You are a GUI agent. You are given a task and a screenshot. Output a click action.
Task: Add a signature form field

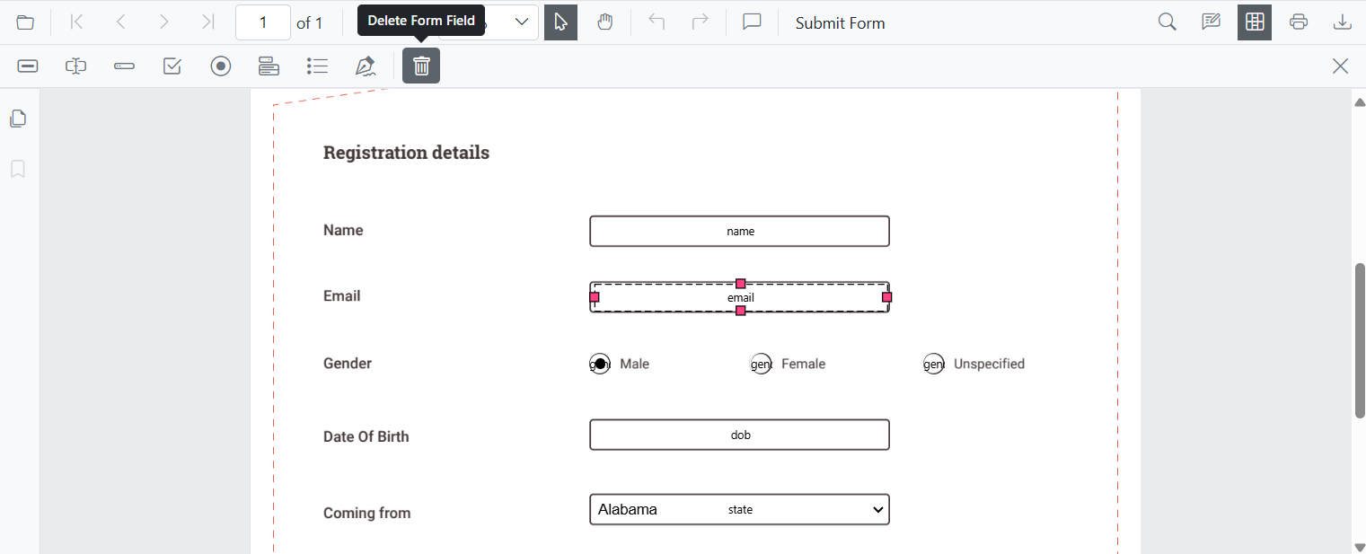tap(366, 66)
